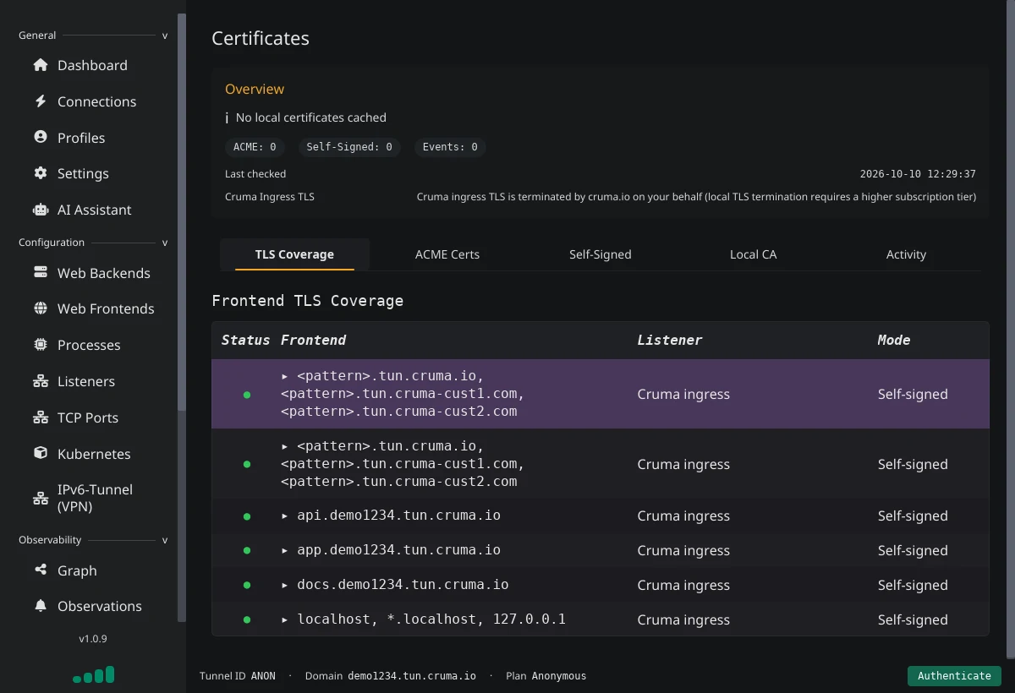Open the Dashboard page link
This screenshot has height=693, width=1015.
[92, 65]
